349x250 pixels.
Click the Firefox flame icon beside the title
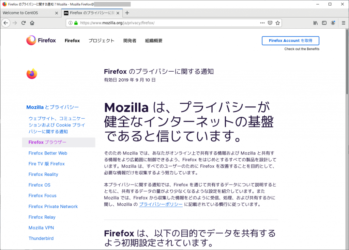(x=32, y=74)
